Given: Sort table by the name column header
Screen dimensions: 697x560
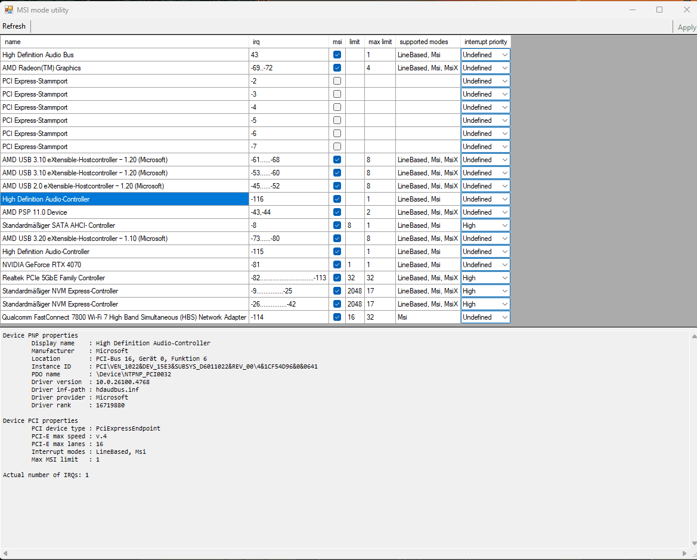Looking at the screenshot, I should (x=125, y=42).
